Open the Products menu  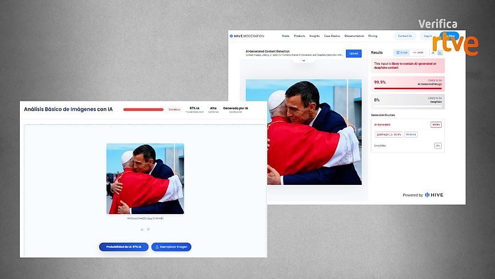pos(299,36)
